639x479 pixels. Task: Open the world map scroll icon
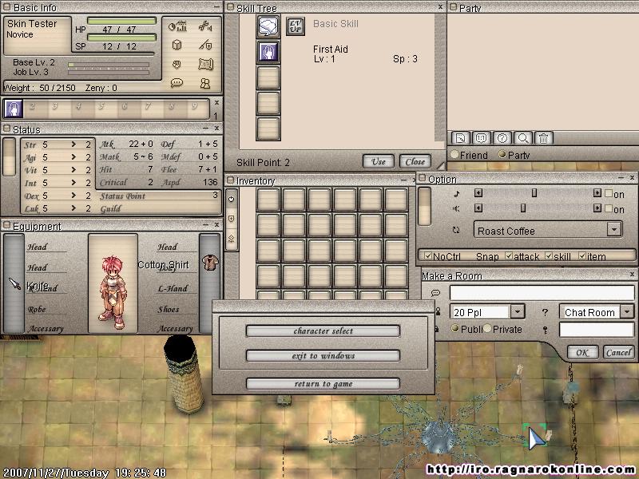206,65
